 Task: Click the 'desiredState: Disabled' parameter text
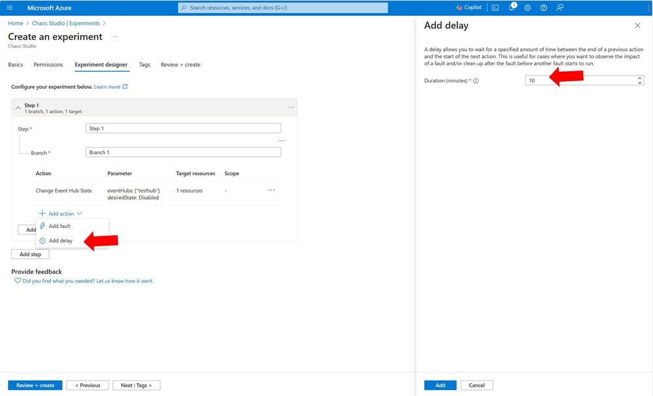coord(133,198)
